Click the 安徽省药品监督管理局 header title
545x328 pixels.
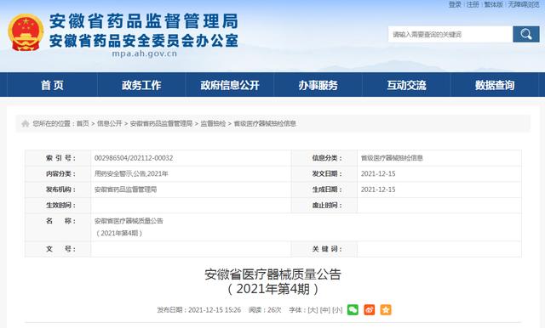[x=144, y=21]
